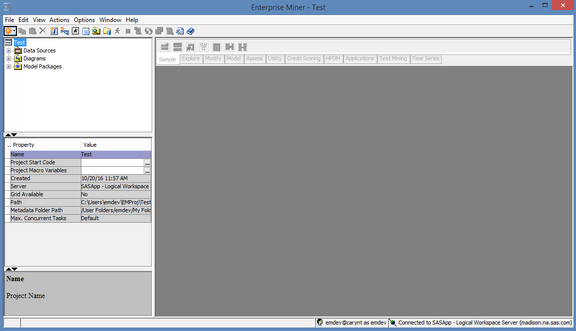Expand the Diagrams tree node

8,58
